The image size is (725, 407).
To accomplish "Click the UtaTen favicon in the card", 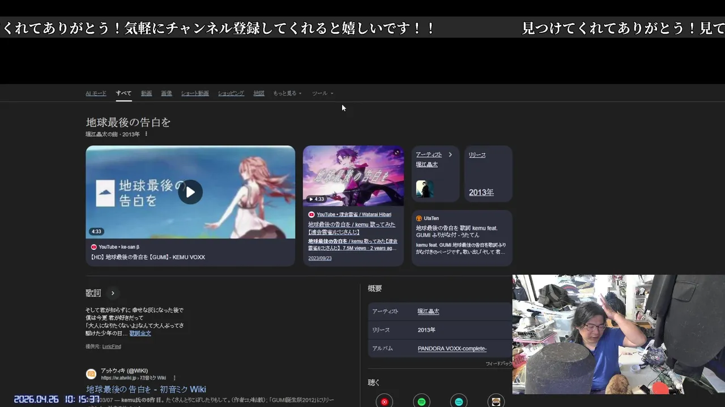I will point(419,218).
